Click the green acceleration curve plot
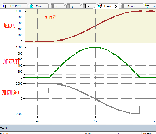 click(x=91, y=62)
